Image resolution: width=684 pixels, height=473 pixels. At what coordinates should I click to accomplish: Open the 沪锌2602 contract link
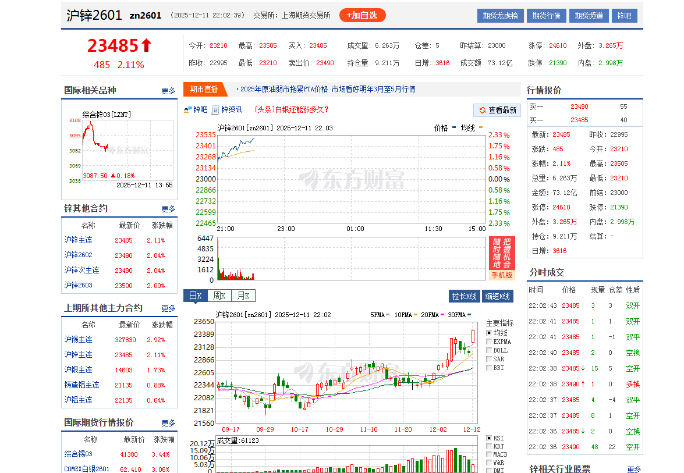(x=79, y=255)
